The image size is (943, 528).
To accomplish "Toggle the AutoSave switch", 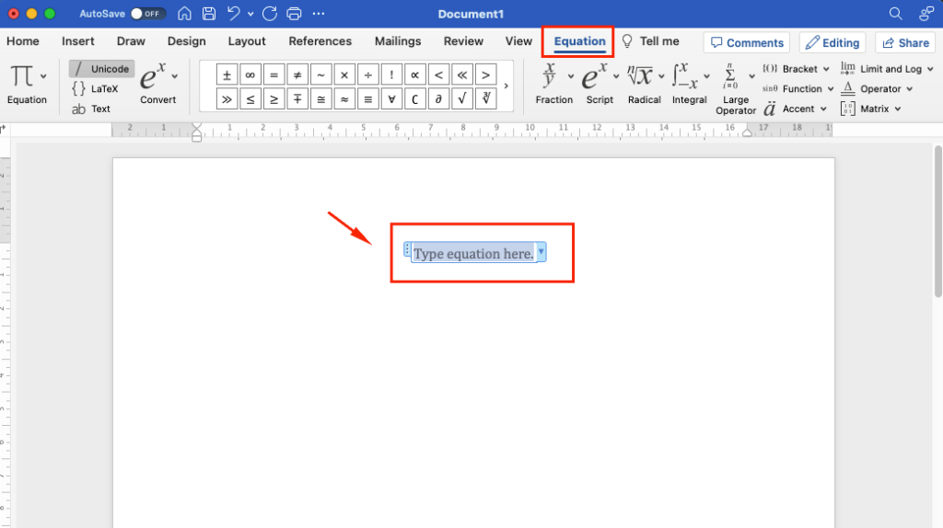I will tap(147, 14).
